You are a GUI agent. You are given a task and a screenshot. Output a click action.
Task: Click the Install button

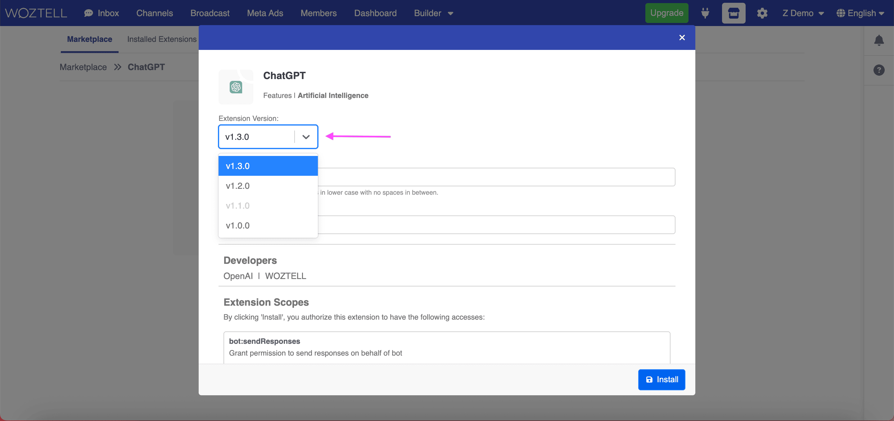(661, 379)
